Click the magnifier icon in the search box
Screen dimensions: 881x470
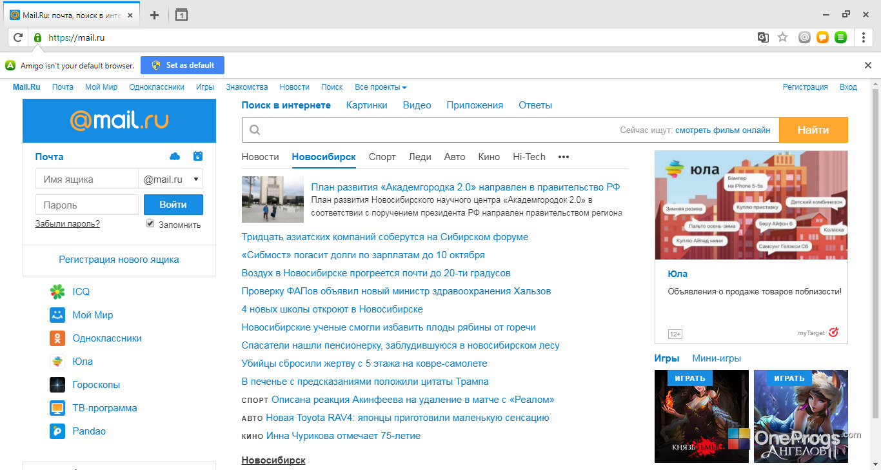255,130
